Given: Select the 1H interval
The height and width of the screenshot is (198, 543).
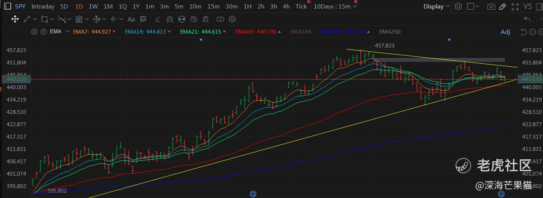Looking at the screenshot, I should pyautogui.click(x=247, y=6).
